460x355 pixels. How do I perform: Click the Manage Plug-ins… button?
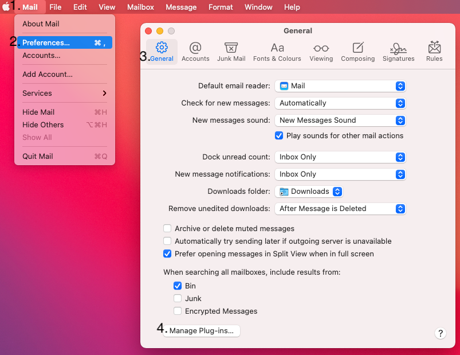(x=202, y=331)
